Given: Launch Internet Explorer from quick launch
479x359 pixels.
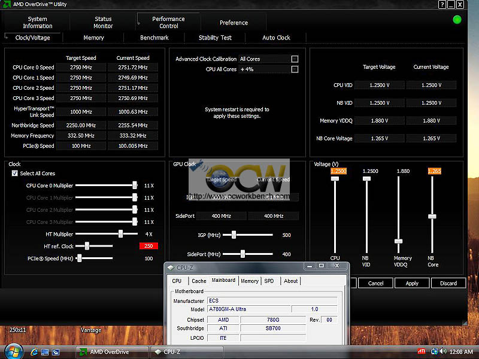Looking at the screenshot, I should (x=34, y=352).
